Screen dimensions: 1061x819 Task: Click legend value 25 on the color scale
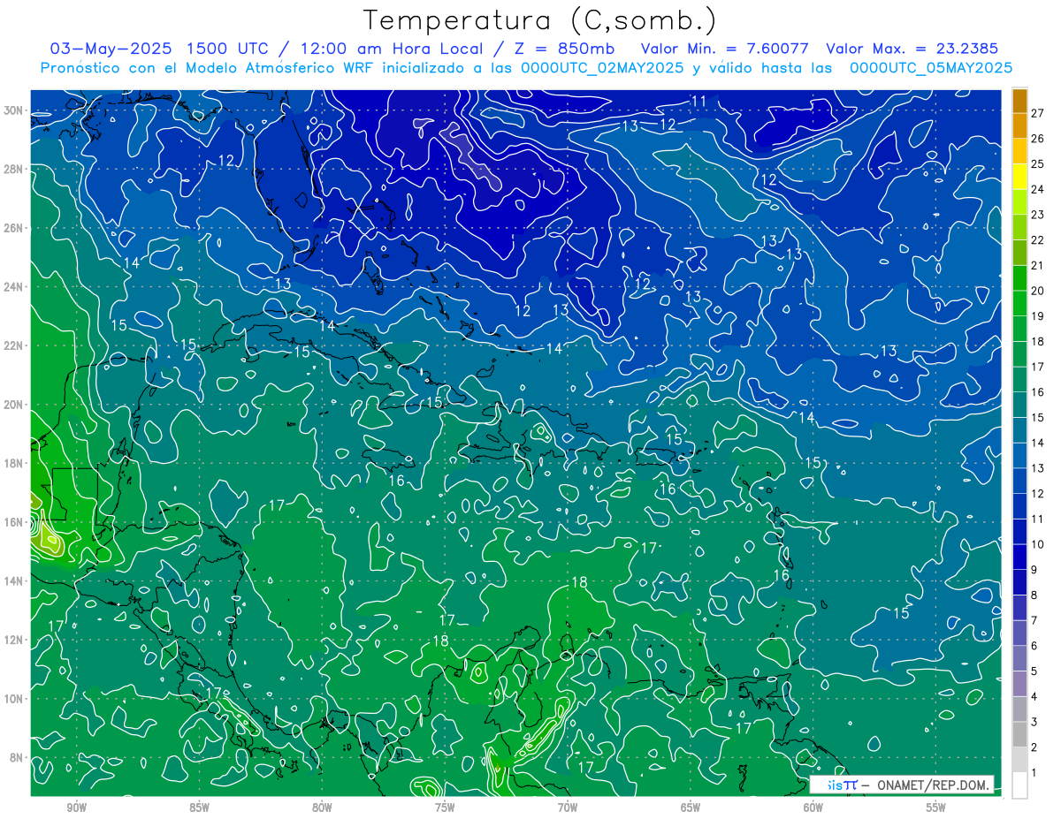point(1037,163)
